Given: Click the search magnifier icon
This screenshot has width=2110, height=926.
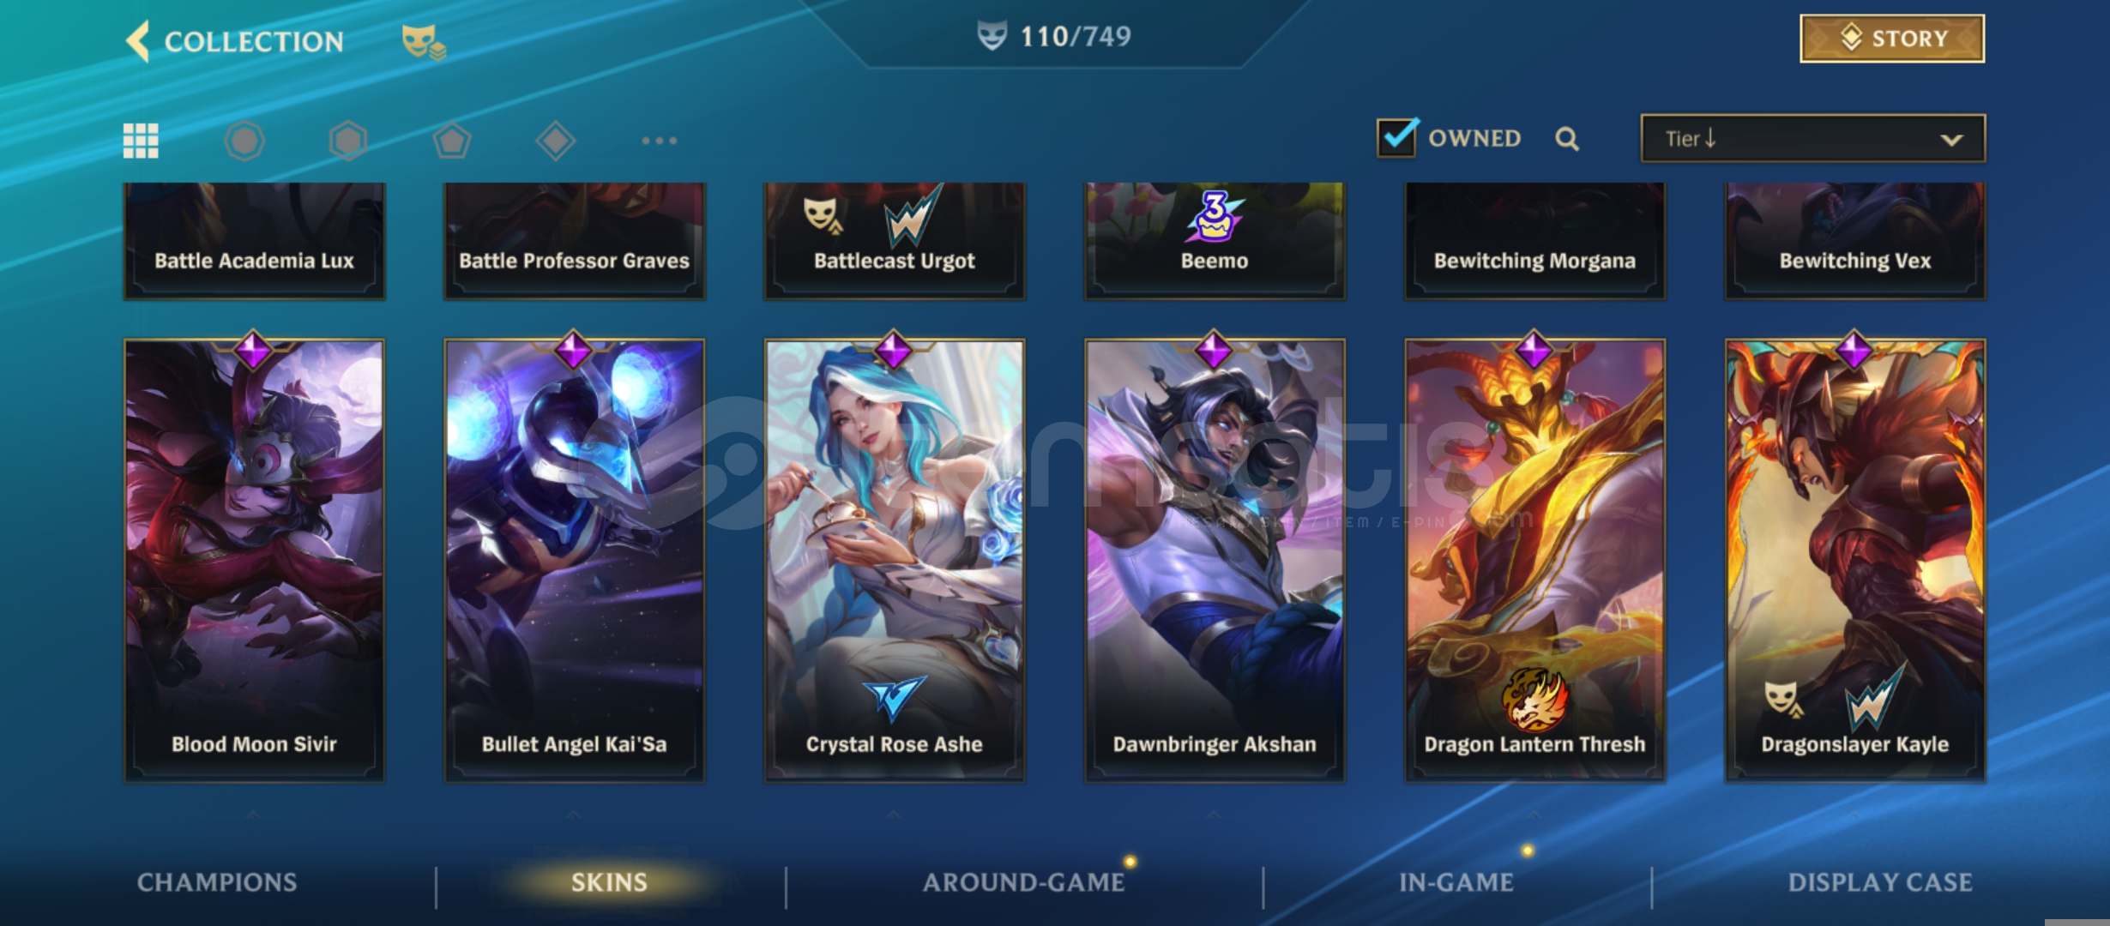Looking at the screenshot, I should point(1567,139).
